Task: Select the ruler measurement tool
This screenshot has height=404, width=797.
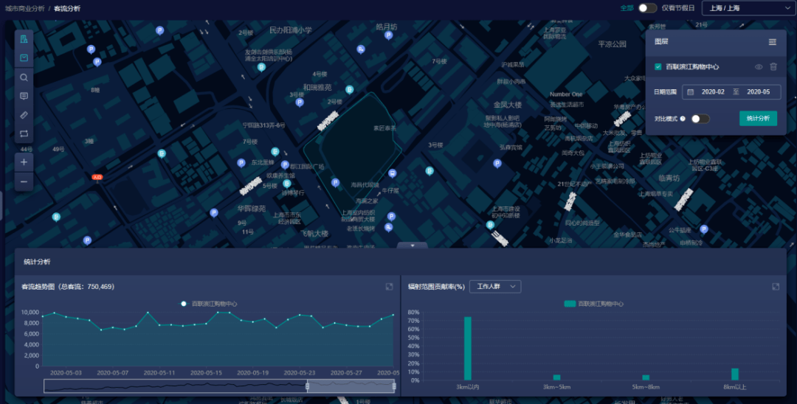Action: 24,115
